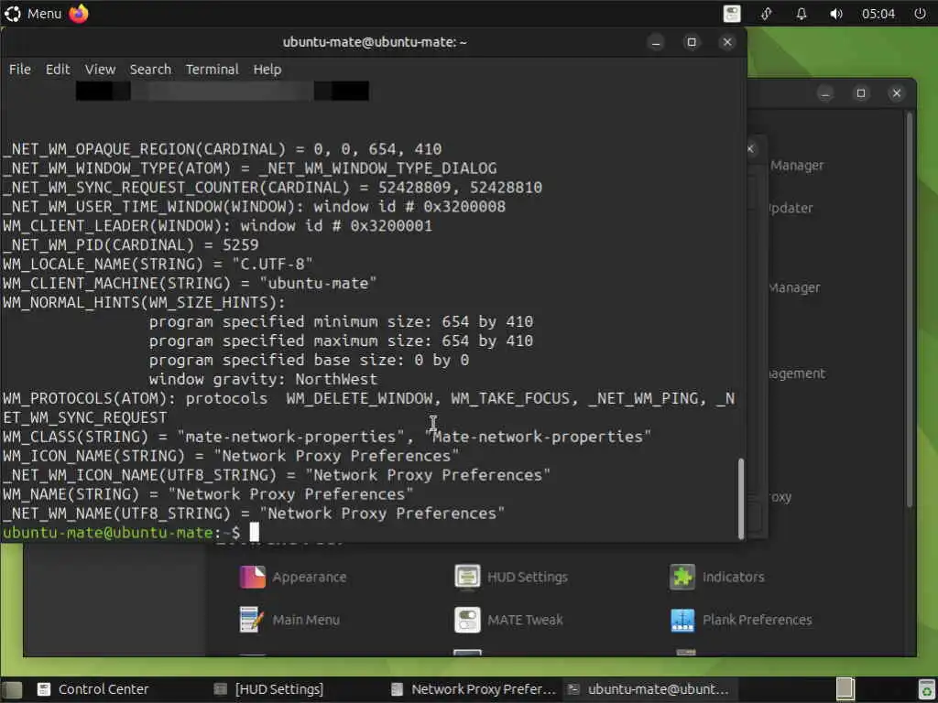Click the WM_CLASS mate-network-properties line
Viewport: 938px width, 703px height.
tap(327, 437)
